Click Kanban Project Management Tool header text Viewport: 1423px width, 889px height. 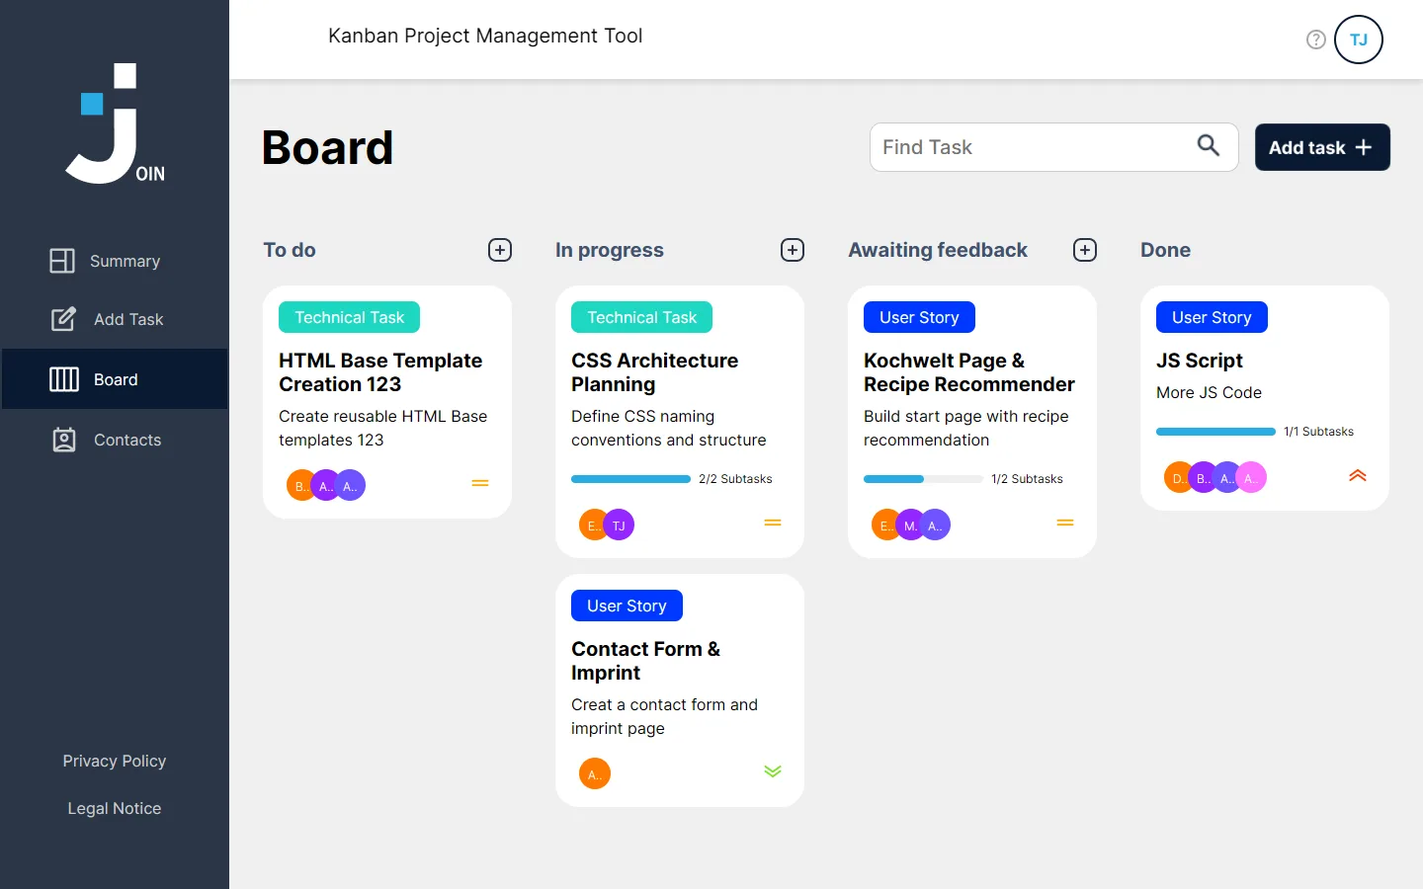pyautogui.click(x=485, y=36)
